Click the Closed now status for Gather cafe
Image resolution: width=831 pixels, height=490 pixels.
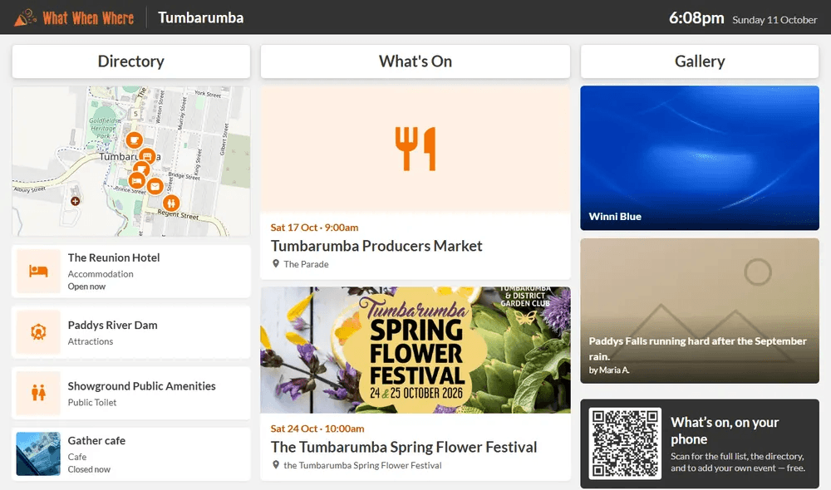pyautogui.click(x=89, y=469)
